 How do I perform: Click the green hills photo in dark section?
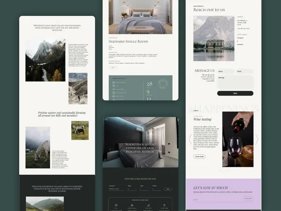(x=45, y=204)
